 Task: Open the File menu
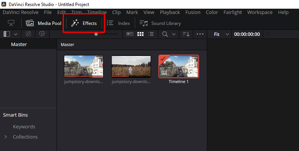click(48, 12)
